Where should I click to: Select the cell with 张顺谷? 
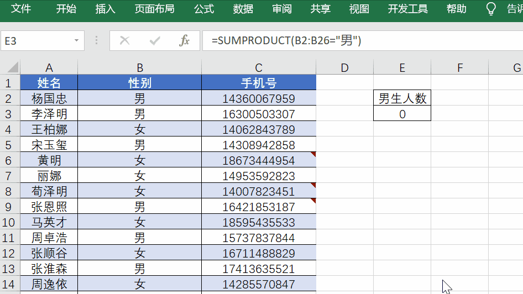click(x=49, y=253)
